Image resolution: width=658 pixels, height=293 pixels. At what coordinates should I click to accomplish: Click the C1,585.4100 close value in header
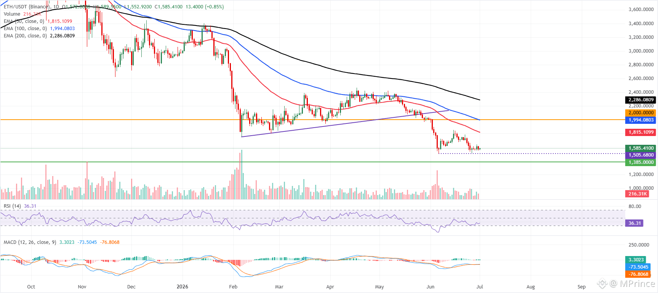(x=168, y=7)
